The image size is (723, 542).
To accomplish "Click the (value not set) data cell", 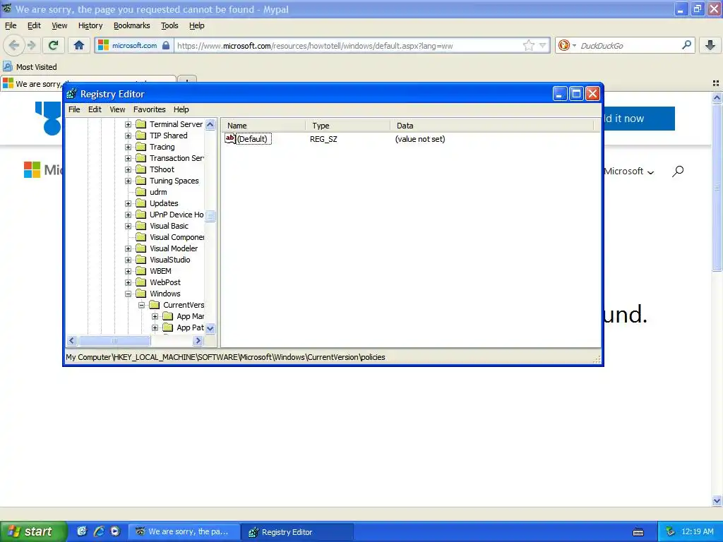I will click(419, 139).
